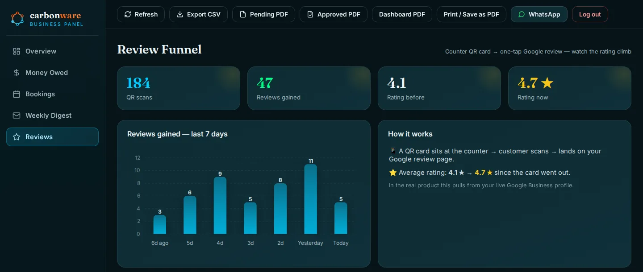The height and width of the screenshot is (272, 643).
Task: Click the download icon on Export CSV
Action: [x=180, y=14]
